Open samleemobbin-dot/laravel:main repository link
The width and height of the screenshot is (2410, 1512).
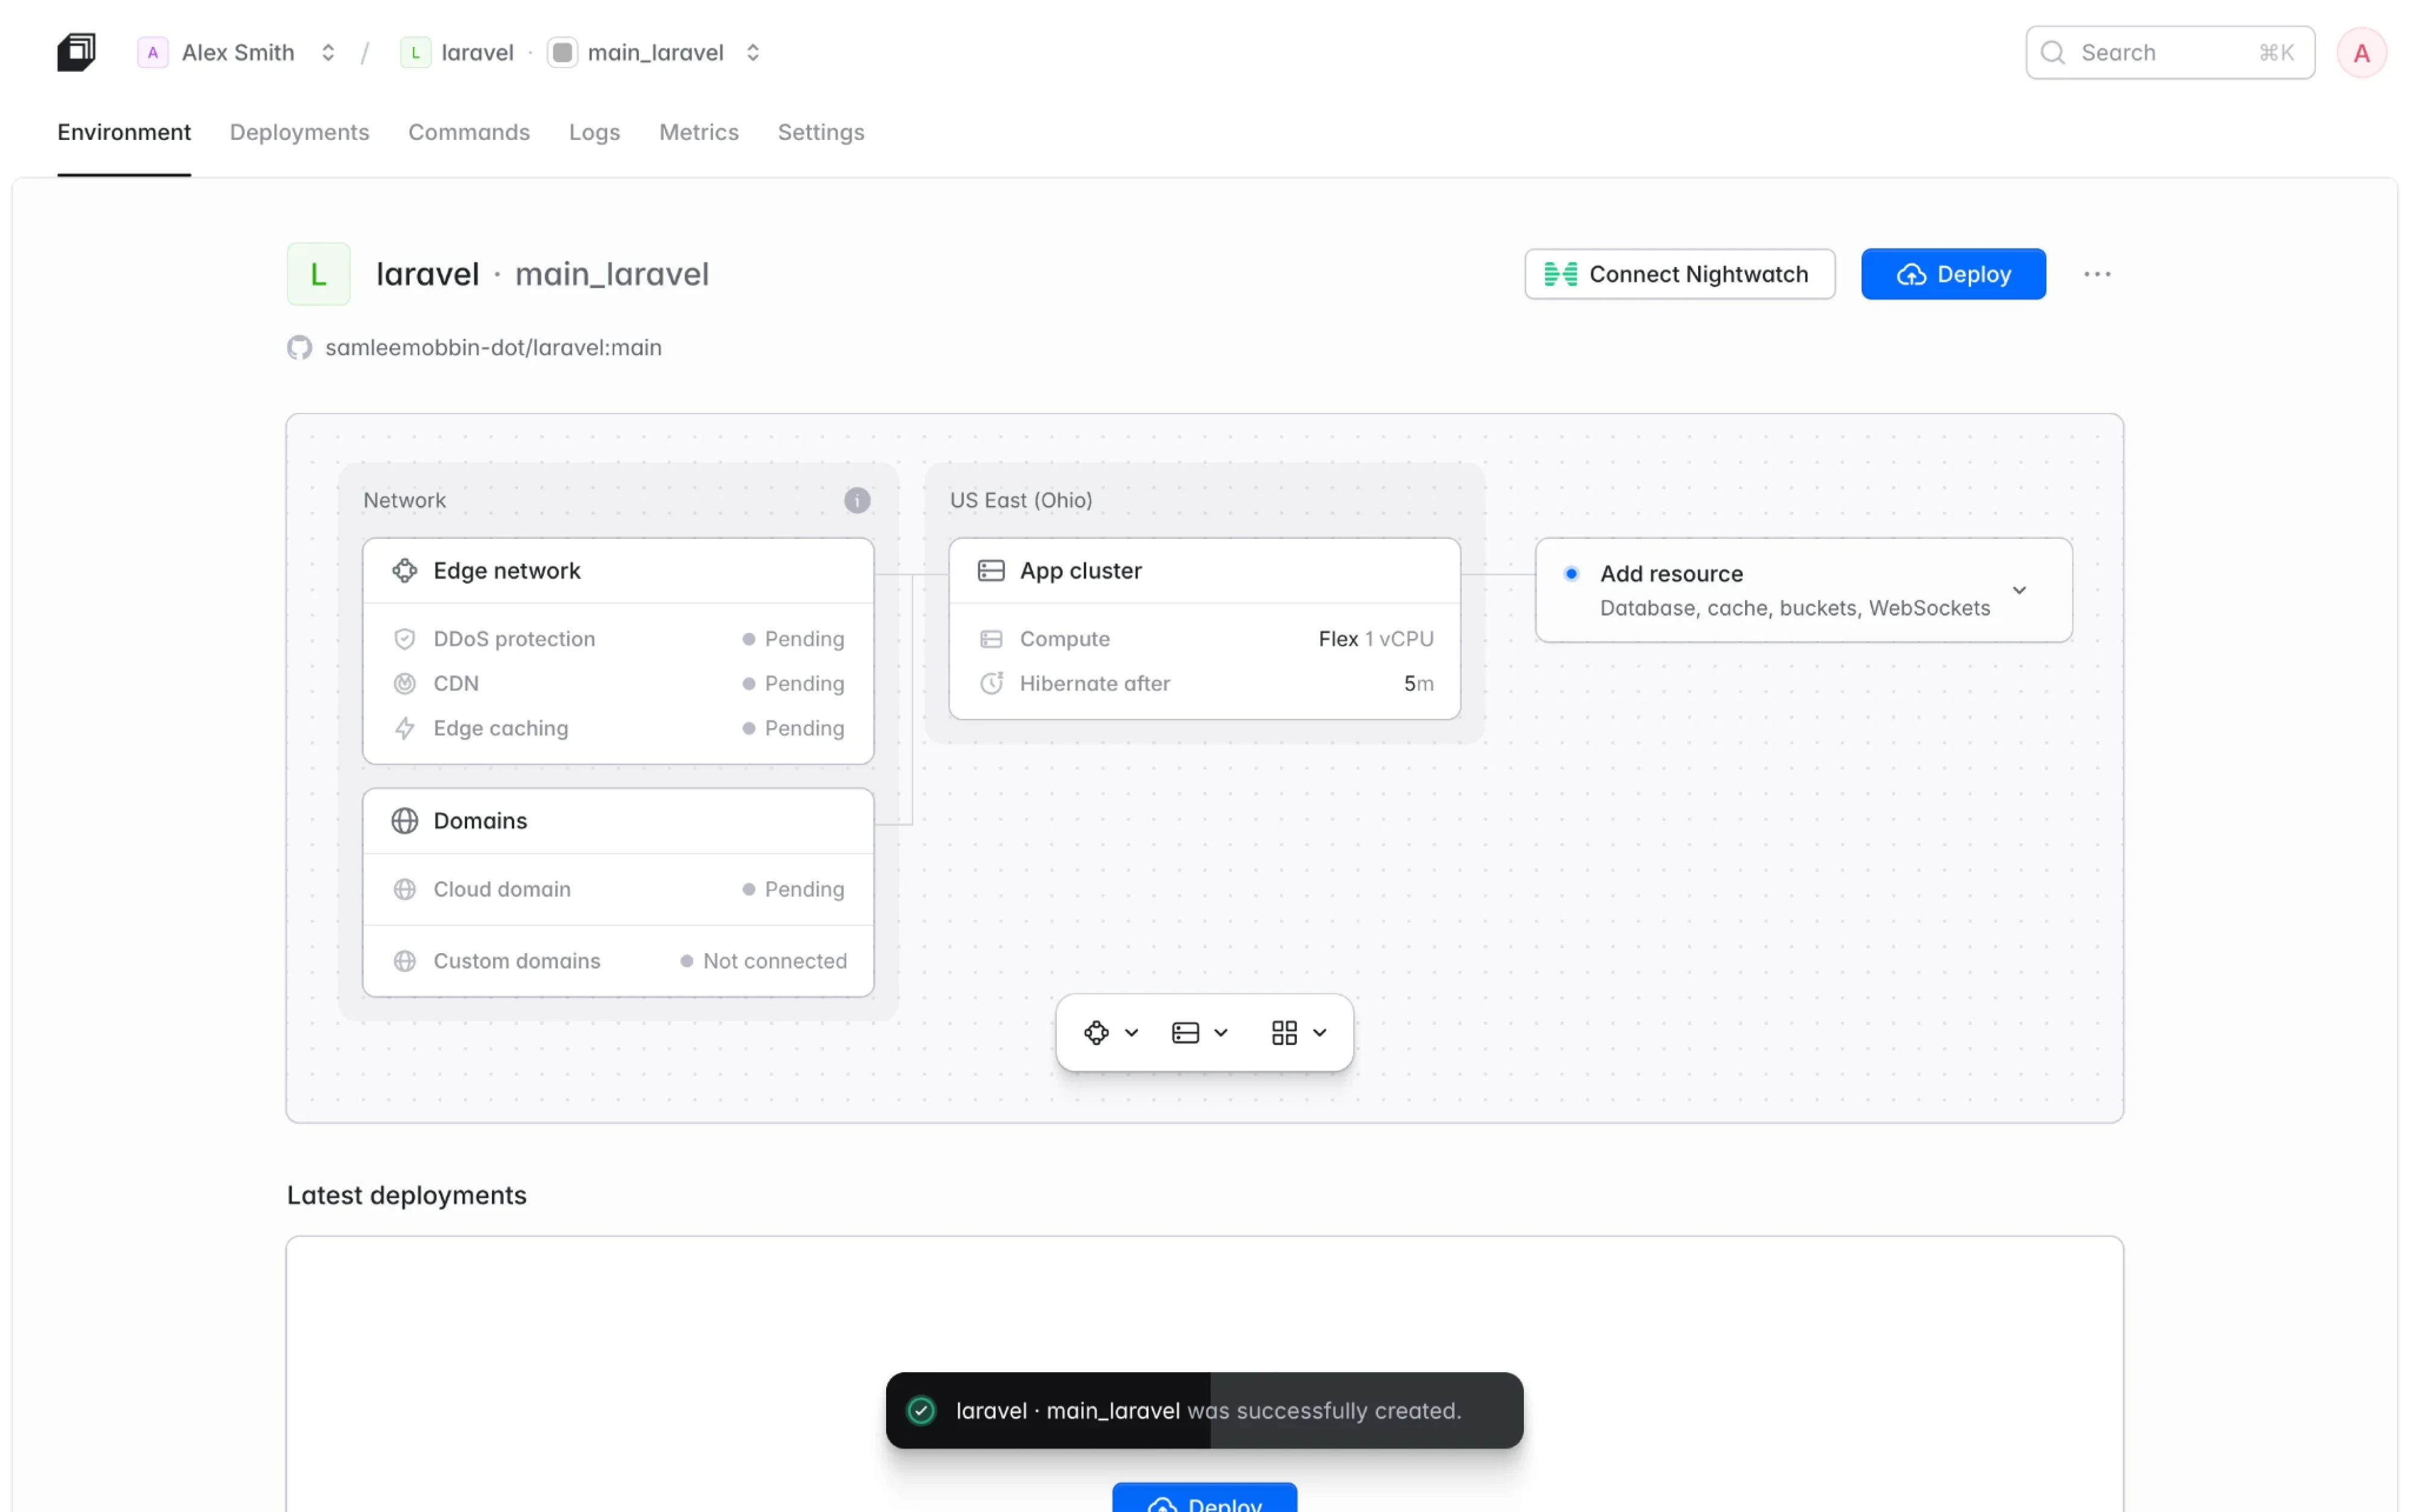[x=494, y=347]
